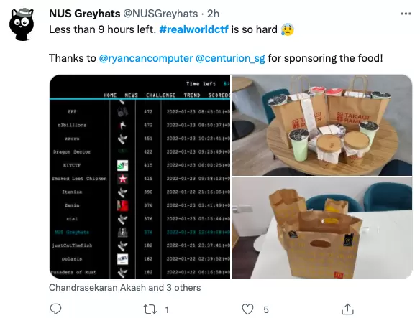Open NUS Greyhats cat avatar profile
Image resolution: width=420 pixels, height=318 pixels.
pos(22,24)
